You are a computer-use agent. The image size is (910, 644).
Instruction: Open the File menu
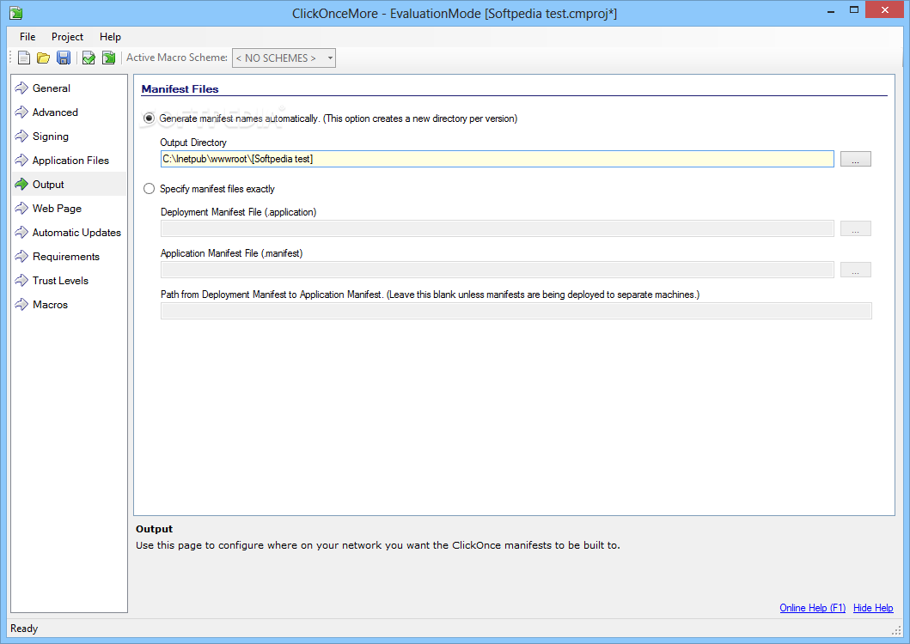[27, 37]
